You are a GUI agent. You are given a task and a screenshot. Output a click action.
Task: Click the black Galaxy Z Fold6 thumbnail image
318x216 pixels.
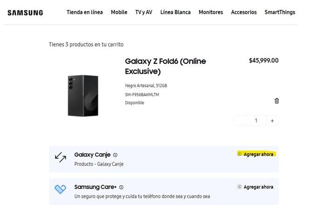click(83, 96)
